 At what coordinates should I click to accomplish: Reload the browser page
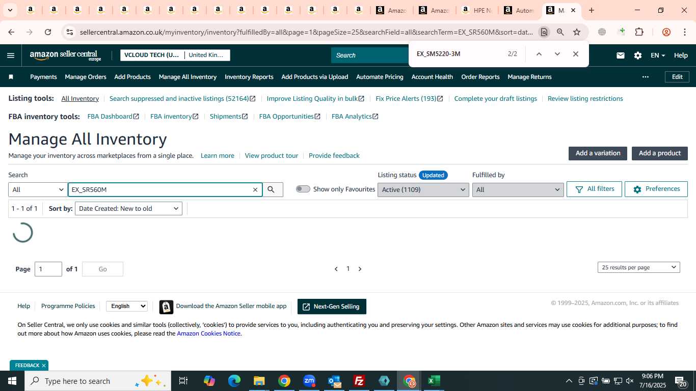pos(48,32)
